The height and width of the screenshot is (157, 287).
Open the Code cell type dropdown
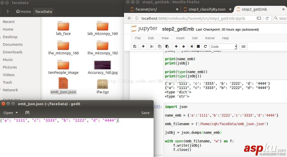point(223,47)
